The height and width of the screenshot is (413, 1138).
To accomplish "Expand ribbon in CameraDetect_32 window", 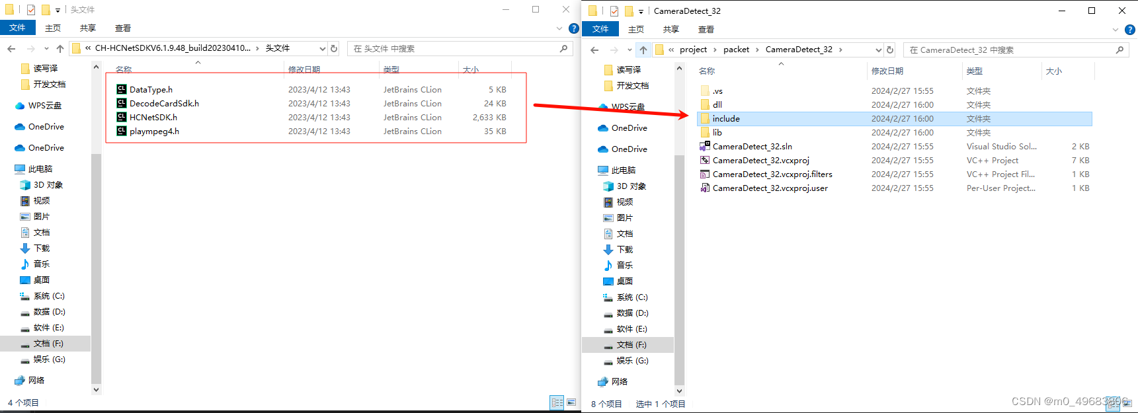I will 1116,30.
